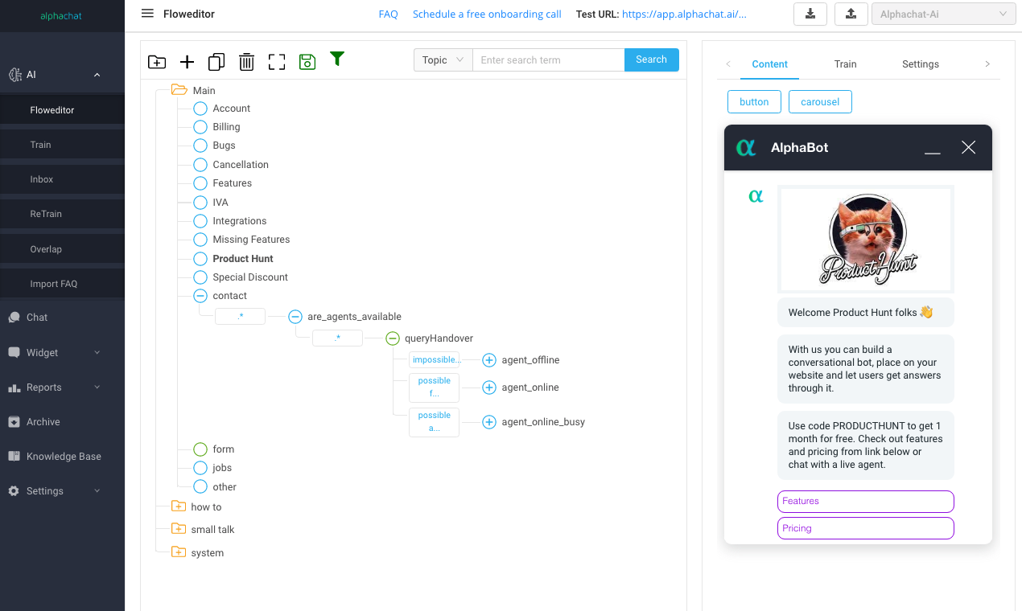
Task: Add a new node with the plus icon
Action: point(187,61)
